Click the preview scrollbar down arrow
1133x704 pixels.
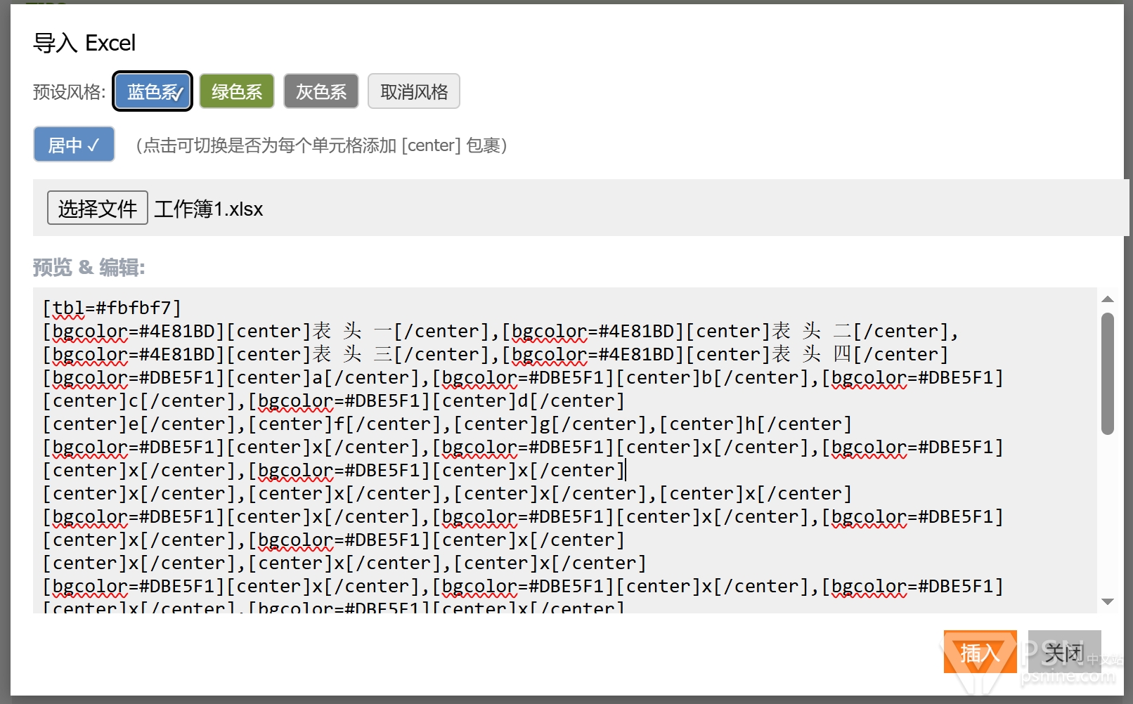(x=1108, y=601)
